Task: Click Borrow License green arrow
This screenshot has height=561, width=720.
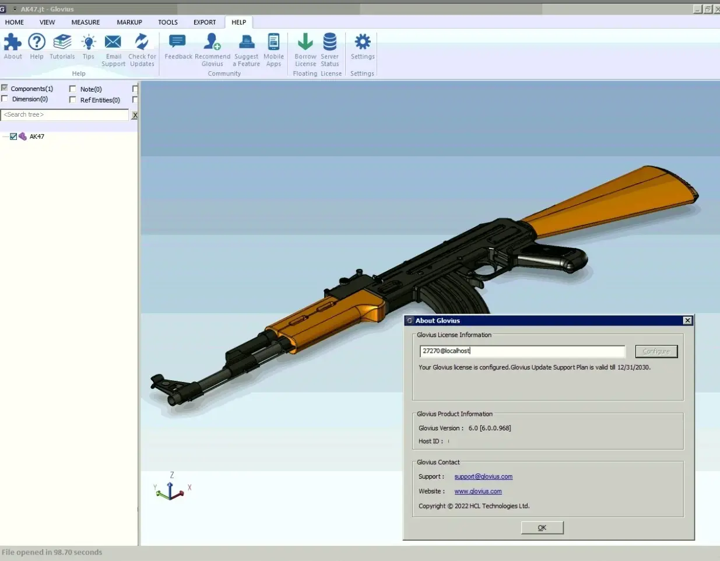Action: [305, 43]
